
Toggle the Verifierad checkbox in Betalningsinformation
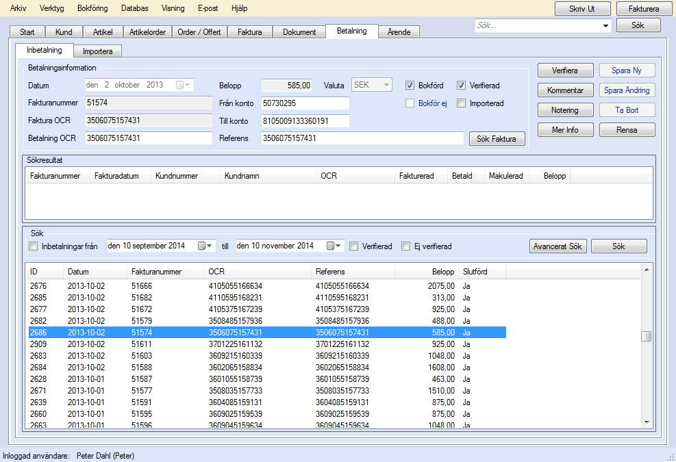click(x=462, y=86)
